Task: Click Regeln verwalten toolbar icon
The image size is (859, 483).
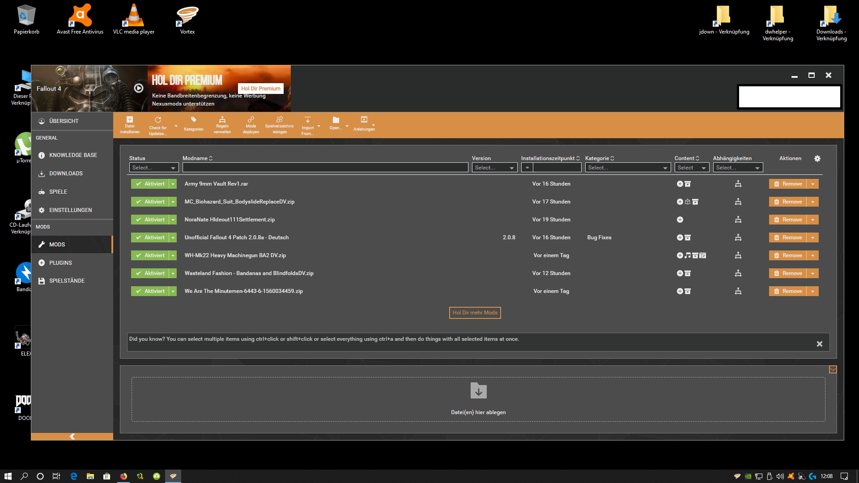Action: [222, 120]
